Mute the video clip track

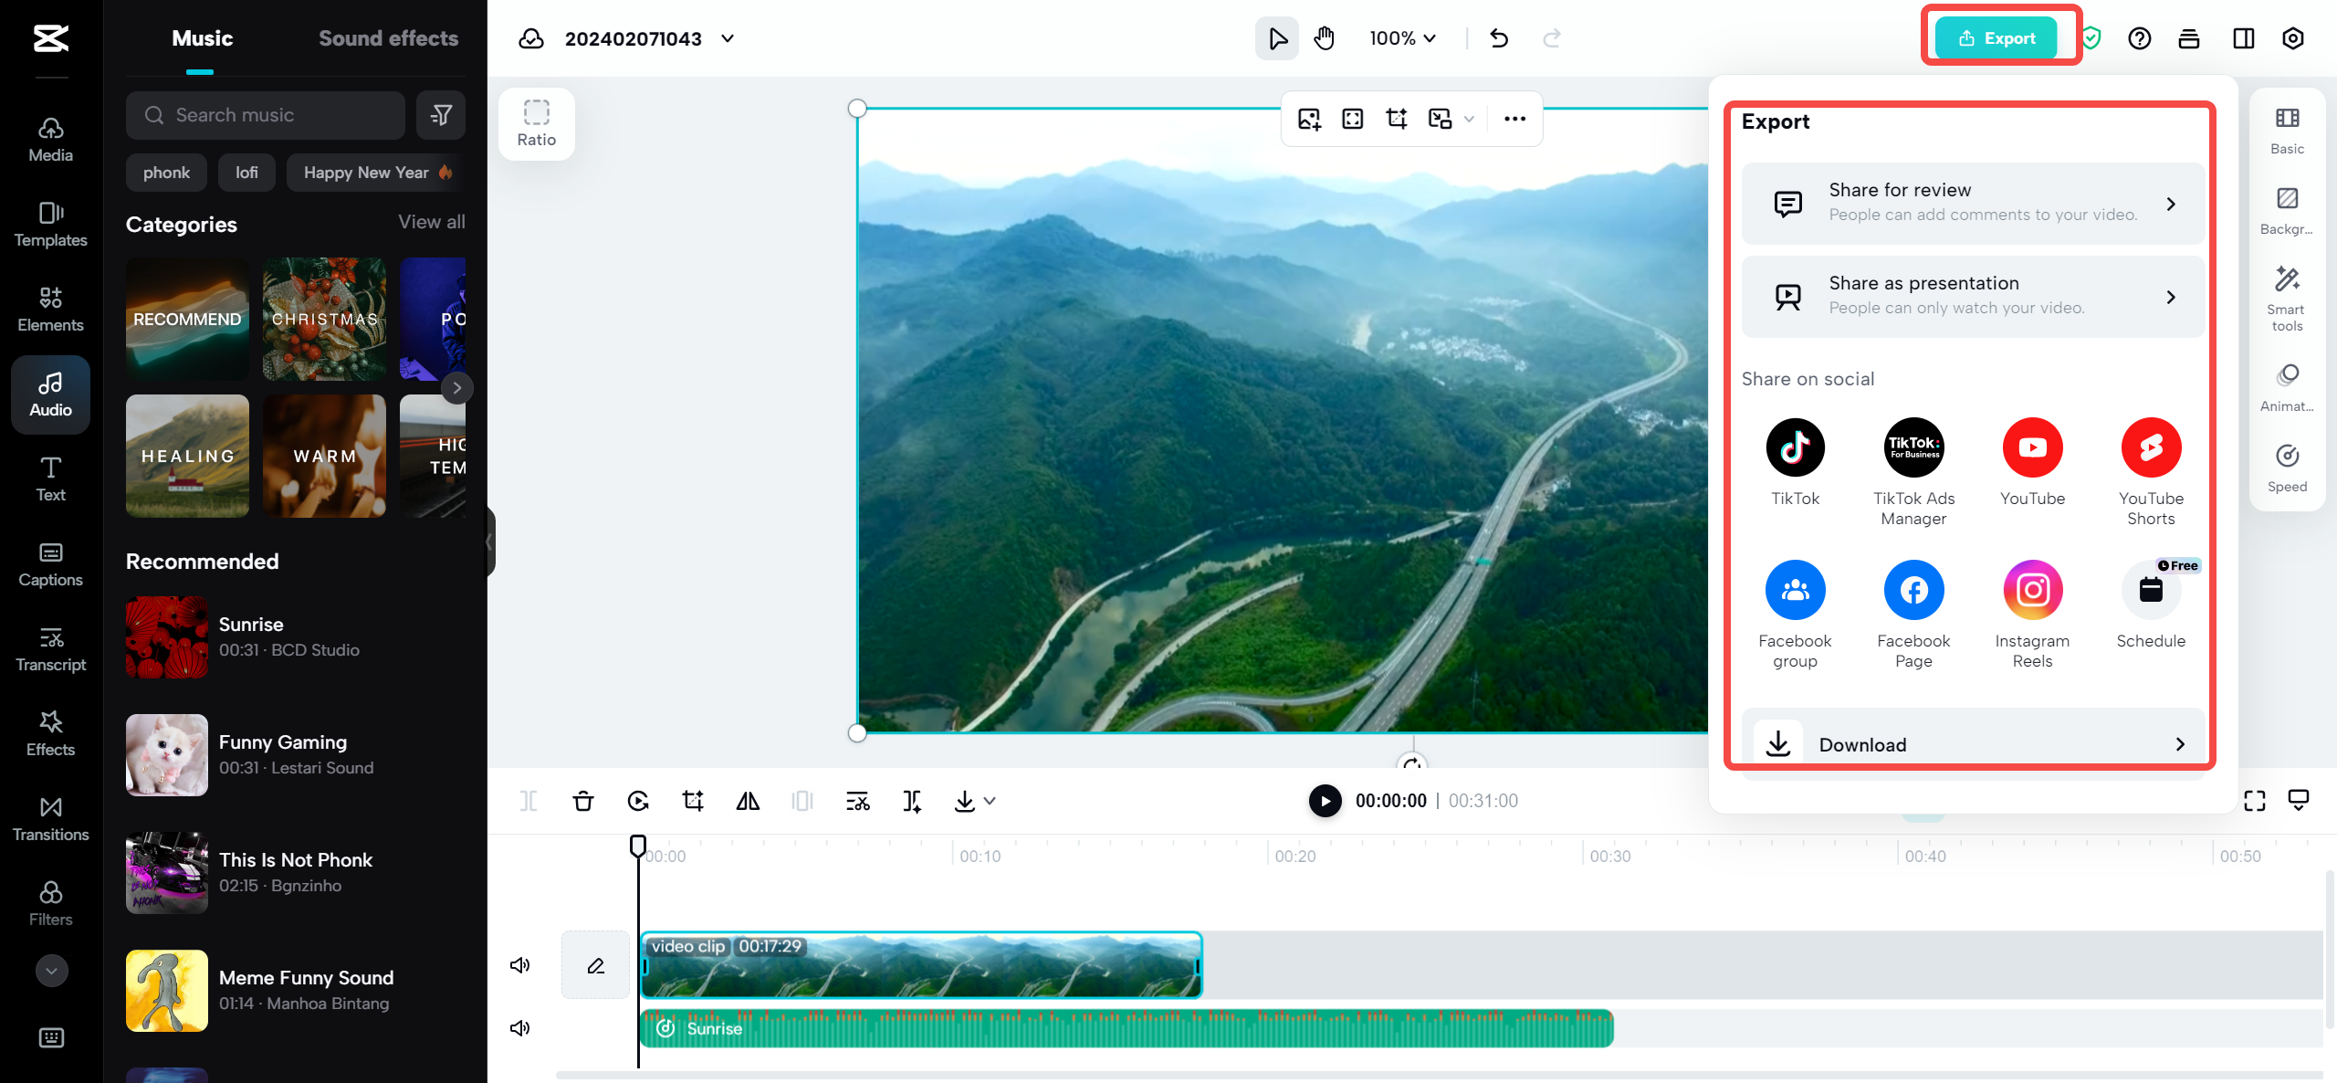(520, 965)
